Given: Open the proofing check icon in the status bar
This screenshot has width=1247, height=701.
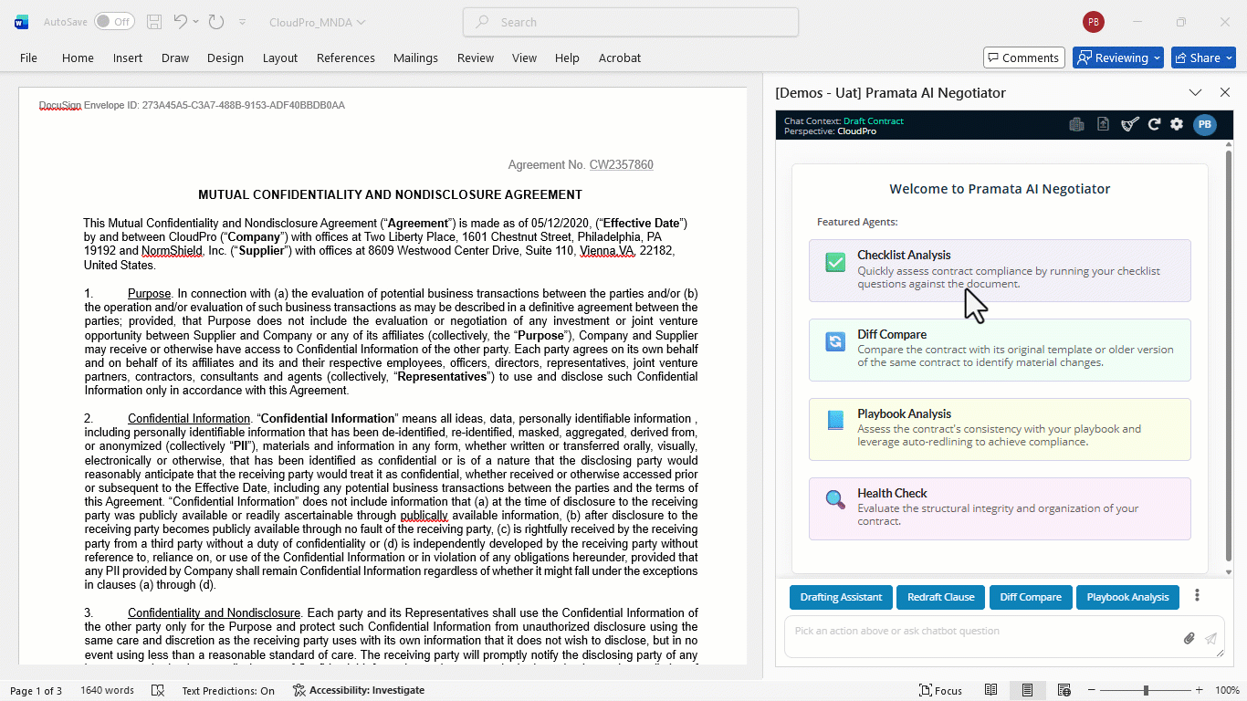Looking at the screenshot, I should coord(158,691).
